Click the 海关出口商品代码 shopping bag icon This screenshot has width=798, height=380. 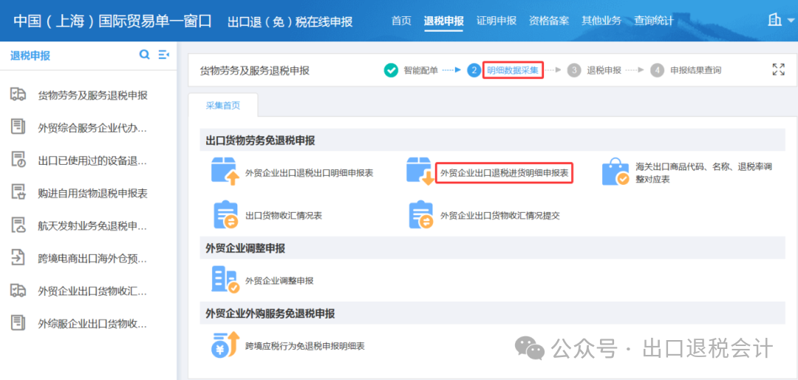tap(615, 172)
